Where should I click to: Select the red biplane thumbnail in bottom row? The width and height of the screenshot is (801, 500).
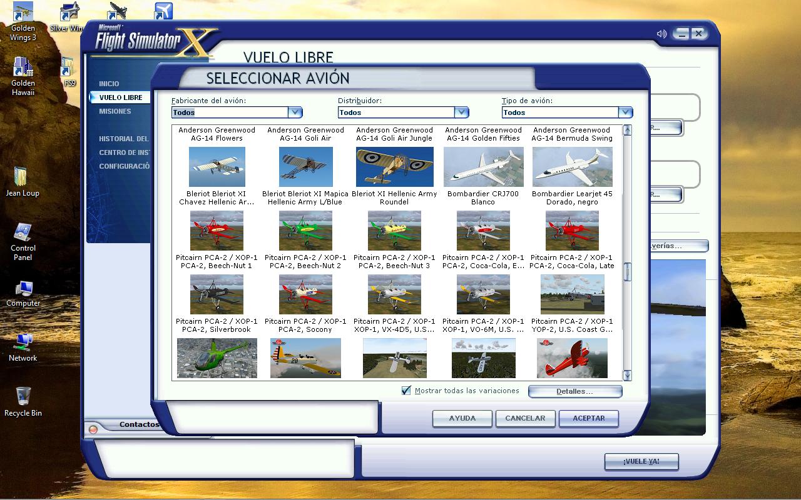point(573,358)
